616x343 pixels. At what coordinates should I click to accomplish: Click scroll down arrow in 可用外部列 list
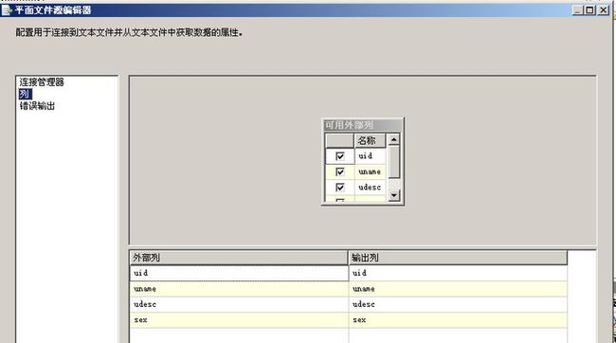coord(393,195)
